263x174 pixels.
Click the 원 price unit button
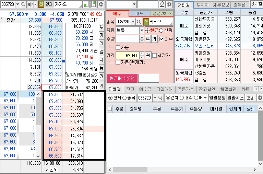tap(148, 55)
